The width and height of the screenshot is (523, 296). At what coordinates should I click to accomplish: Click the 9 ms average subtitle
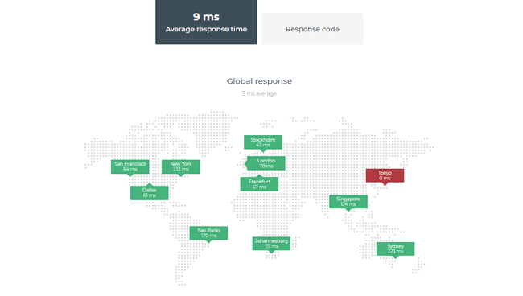click(259, 93)
